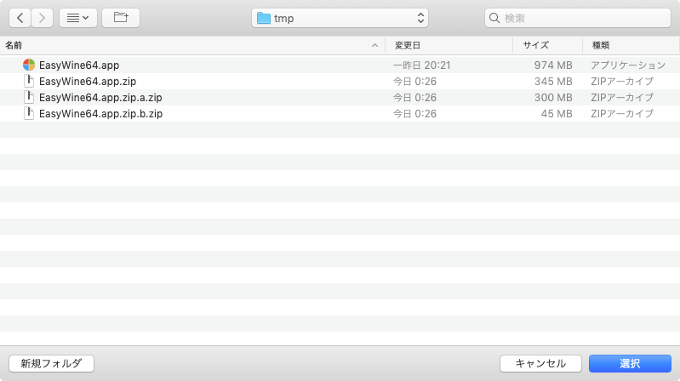Go forward with the right chevron button
This screenshot has height=381, width=680.
pos(42,18)
